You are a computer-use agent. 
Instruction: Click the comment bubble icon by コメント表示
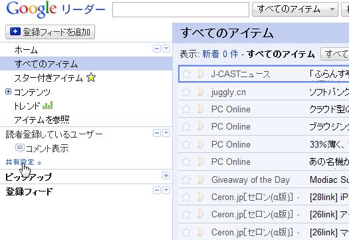[20, 148]
